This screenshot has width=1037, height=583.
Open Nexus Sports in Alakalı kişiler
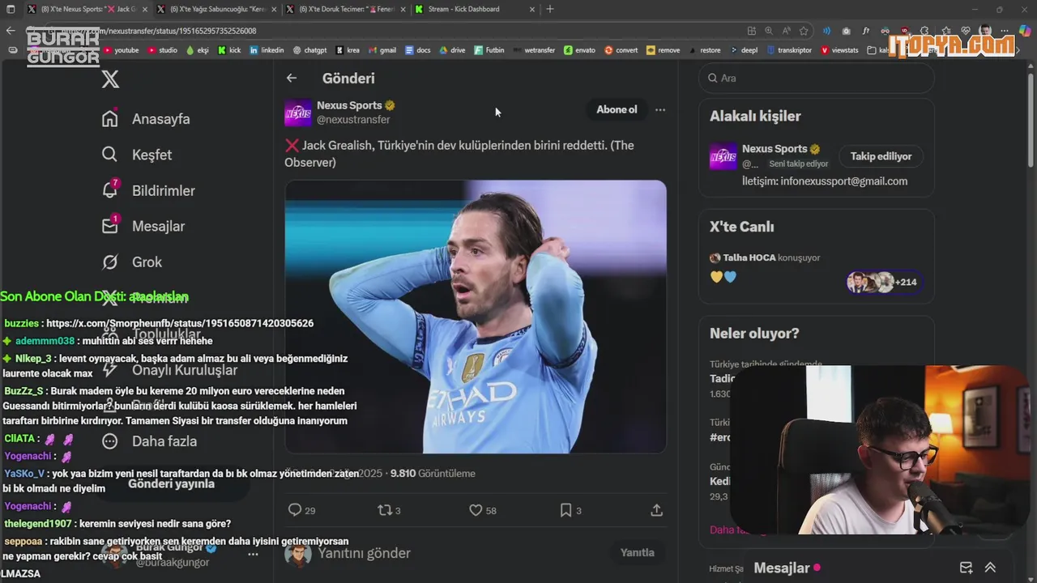(774, 149)
